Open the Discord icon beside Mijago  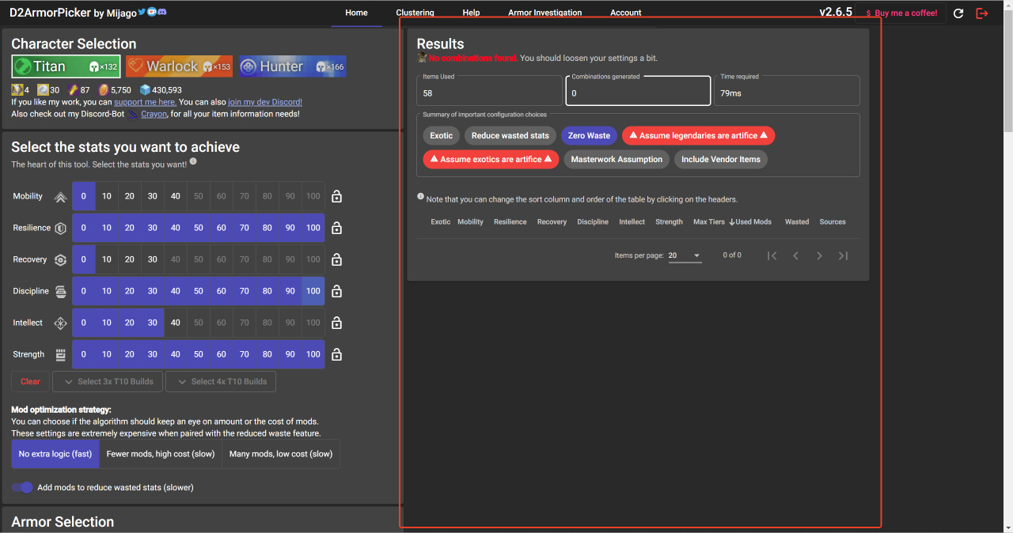[x=161, y=13]
